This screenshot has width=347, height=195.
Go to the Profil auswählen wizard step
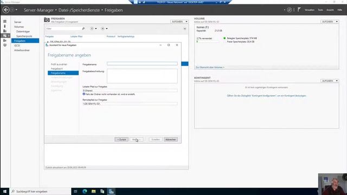click(x=59, y=64)
